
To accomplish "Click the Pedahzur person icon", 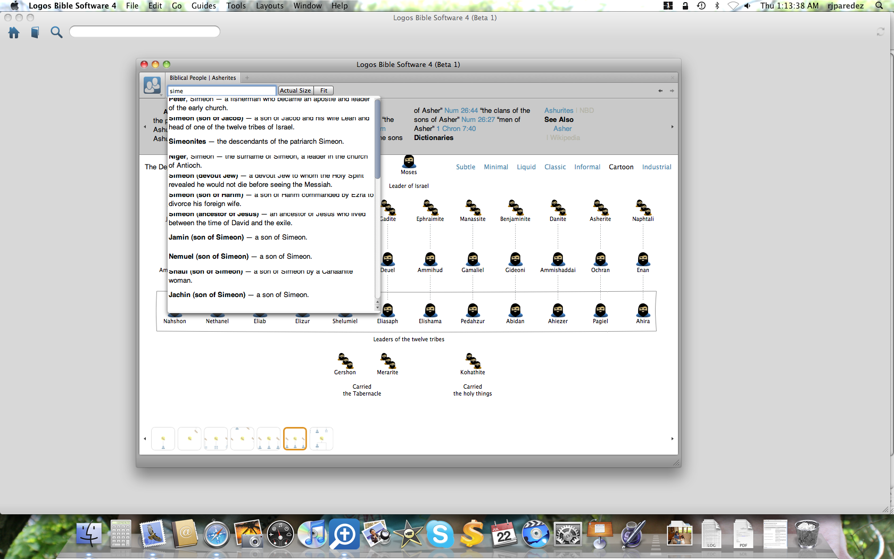I will click(x=473, y=310).
